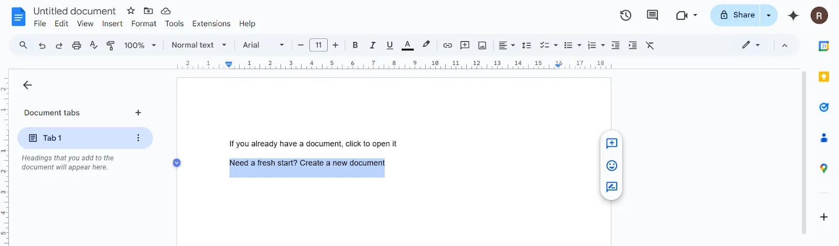Open the Tools menu

coord(174,24)
